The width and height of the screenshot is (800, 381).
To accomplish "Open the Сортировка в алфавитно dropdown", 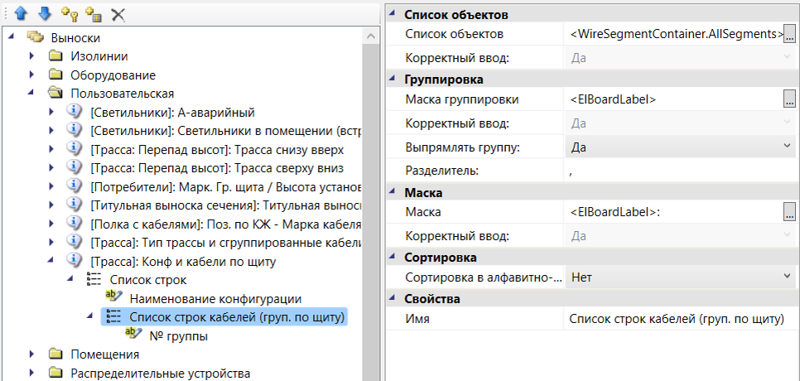I will coord(787,277).
